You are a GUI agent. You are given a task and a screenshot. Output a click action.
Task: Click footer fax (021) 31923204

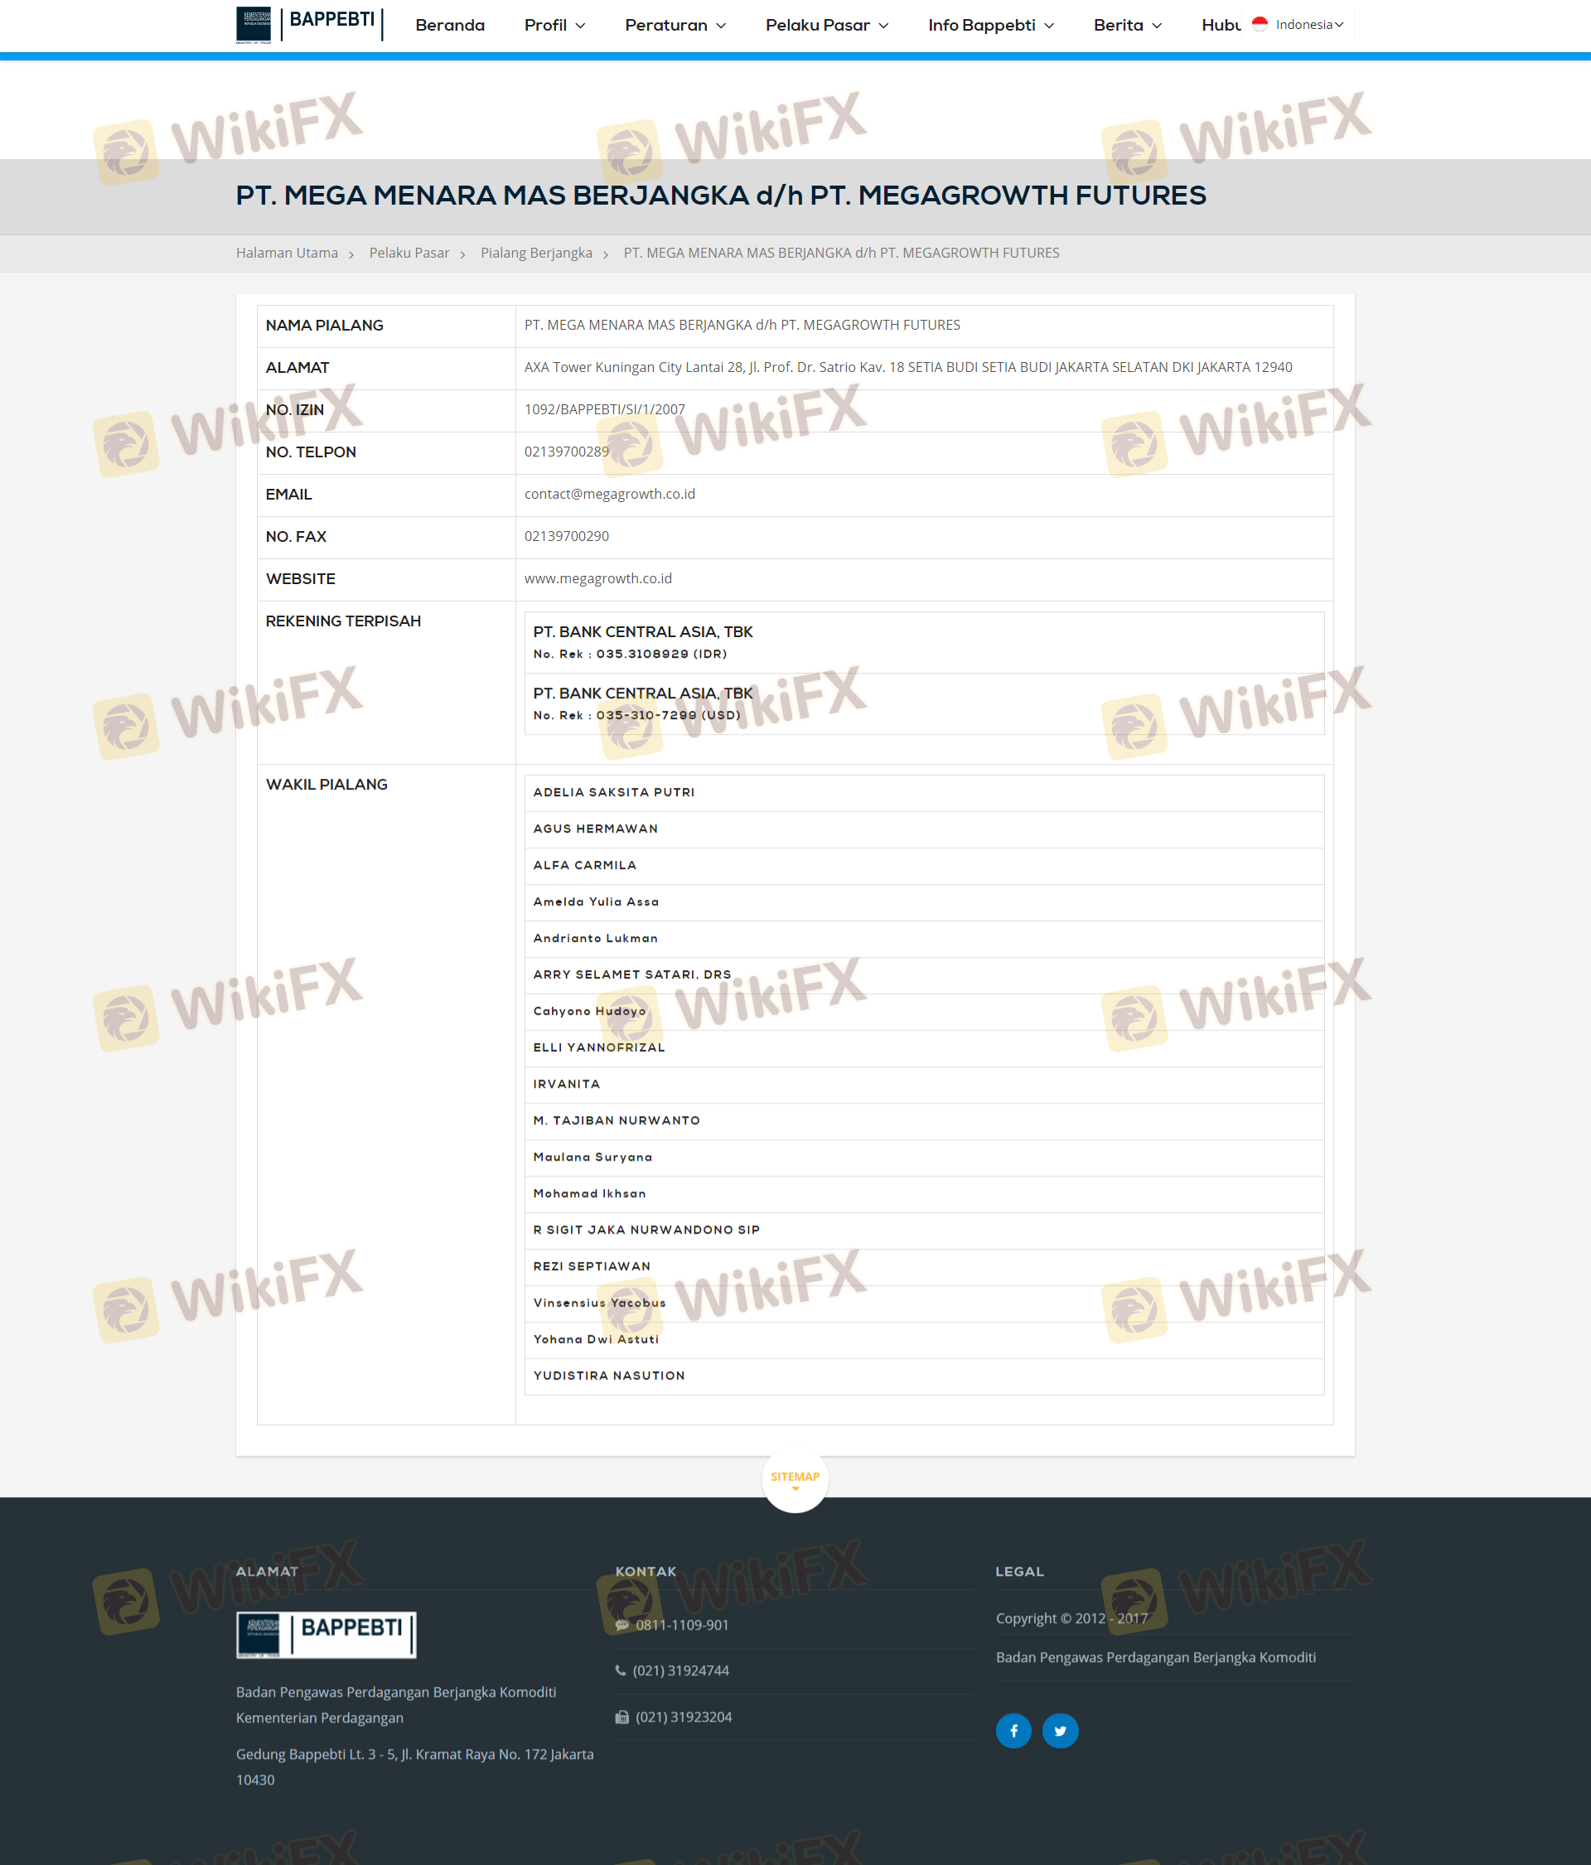tap(684, 1717)
